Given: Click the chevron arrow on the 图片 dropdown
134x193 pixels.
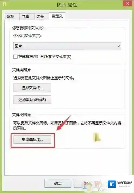Looking at the screenshot, I should coord(118,46).
